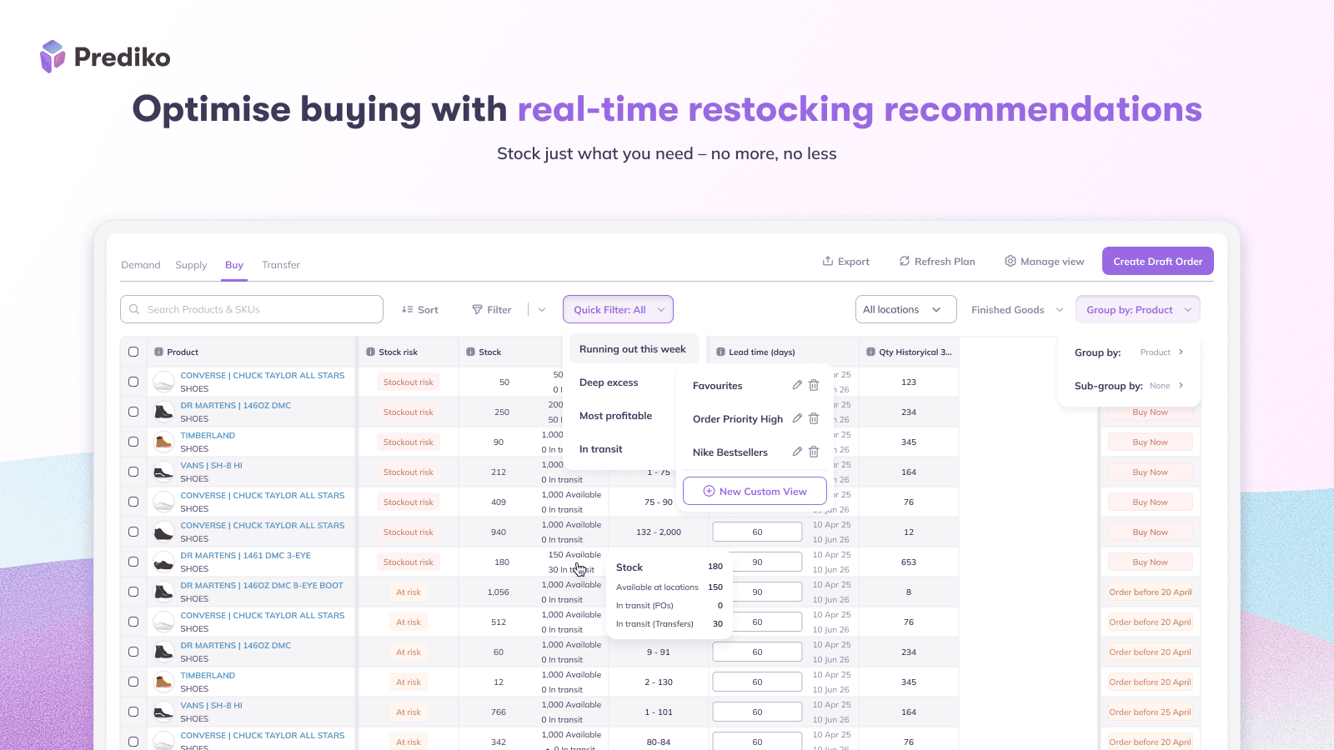Edit the Order Priority High view
This screenshot has height=750, width=1334.
pos(797,418)
